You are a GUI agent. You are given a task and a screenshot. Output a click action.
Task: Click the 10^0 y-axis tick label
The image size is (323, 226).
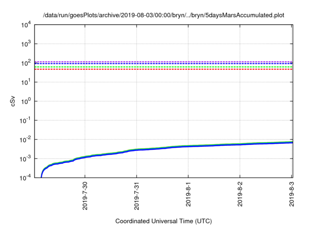pyautogui.click(x=26, y=101)
